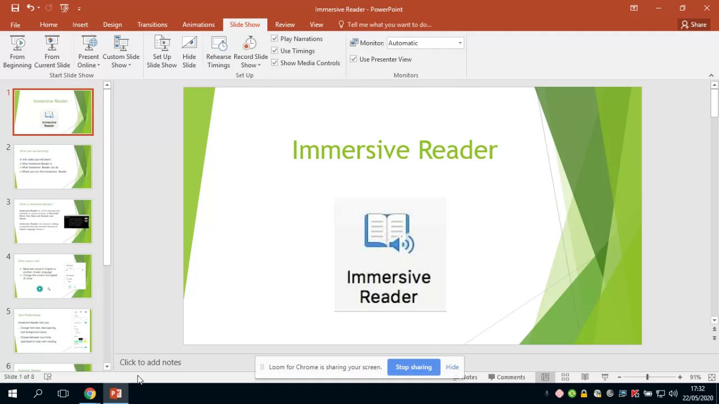Click the Stop sharing button
This screenshot has height=404, width=719.
(413, 367)
